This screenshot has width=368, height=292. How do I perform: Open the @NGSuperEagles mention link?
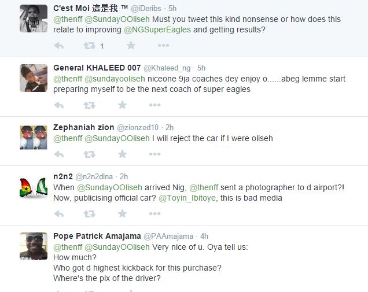pyautogui.click(x=157, y=29)
